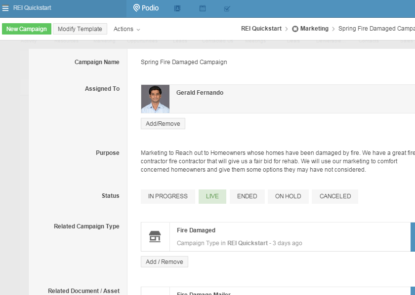Click the Modify Template button
The image size is (415, 295).
coord(80,29)
